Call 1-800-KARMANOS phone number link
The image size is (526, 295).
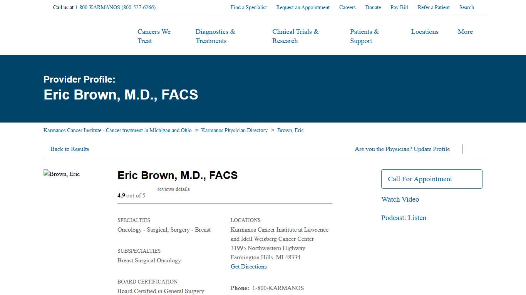click(x=115, y=7)
